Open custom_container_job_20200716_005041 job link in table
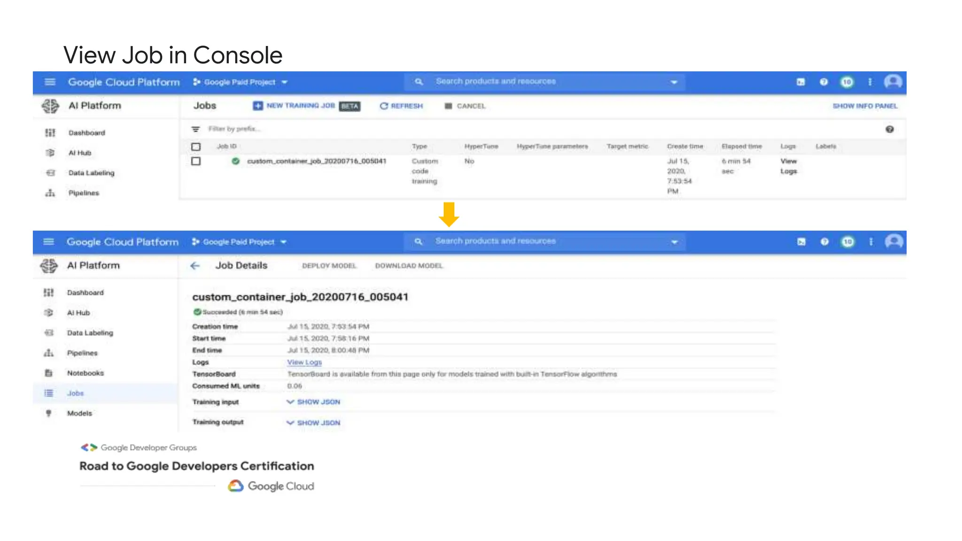 tap(317, 161)
